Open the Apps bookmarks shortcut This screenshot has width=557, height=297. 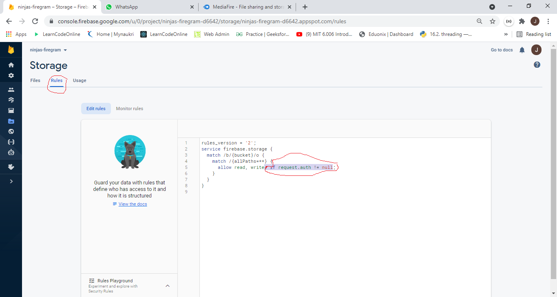(x=16, y=34)
